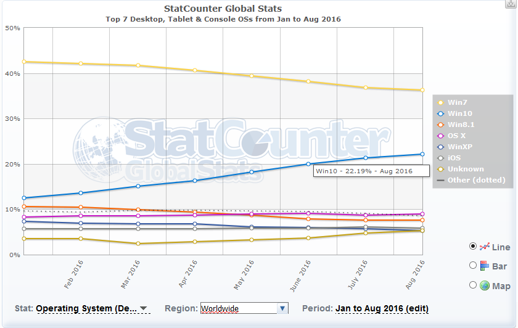Click the Unknown legend entry
This screenshot has width=518, height=328.
tap(466, 169)
